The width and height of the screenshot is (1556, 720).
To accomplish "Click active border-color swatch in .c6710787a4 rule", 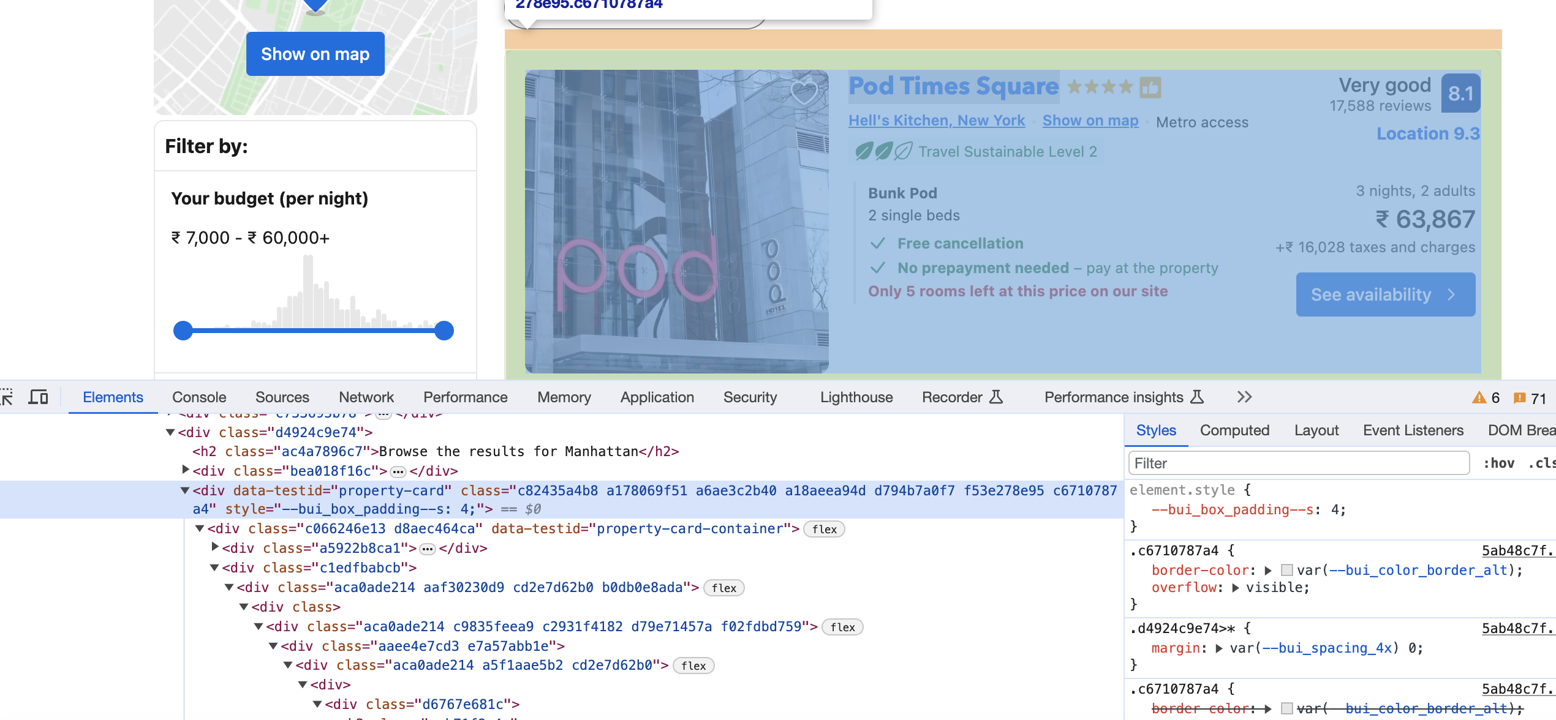I will coord(1287,570).
